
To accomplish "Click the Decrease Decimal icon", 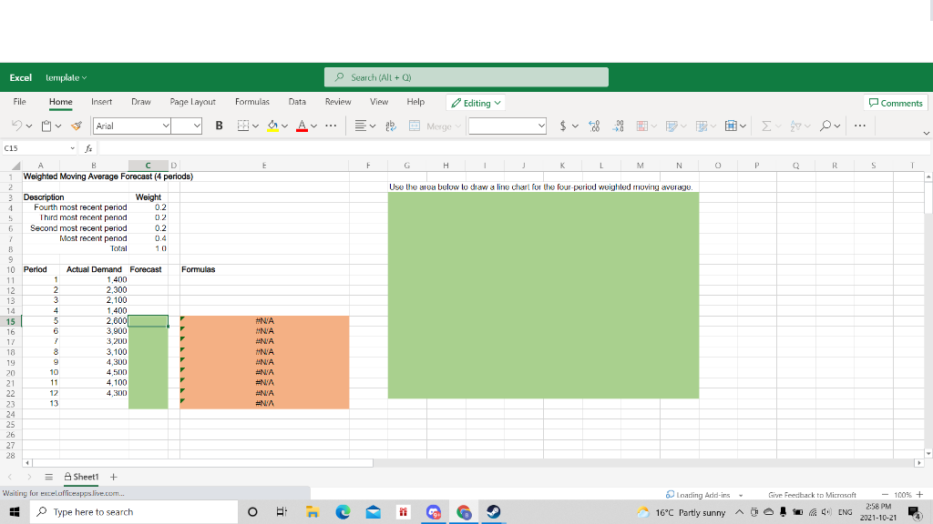I will click(620, 125).
